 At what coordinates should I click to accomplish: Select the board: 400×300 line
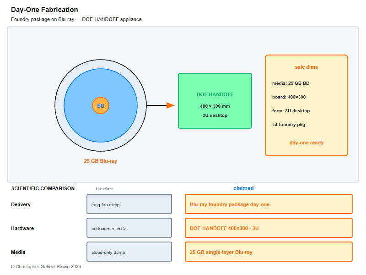click(x=289, y=97)
